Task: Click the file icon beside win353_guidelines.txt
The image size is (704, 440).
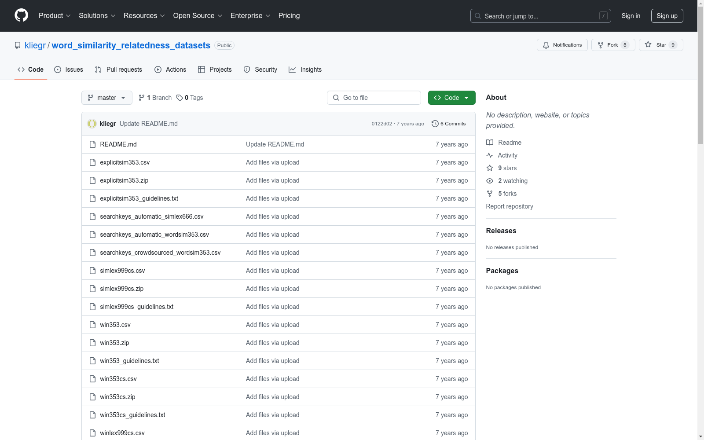Action: pos(92,361)
